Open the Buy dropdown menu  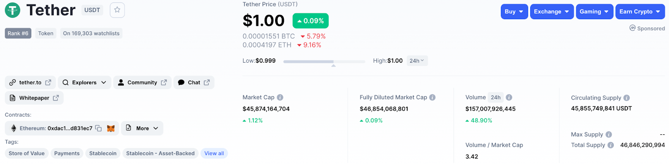[x=514, y=12]
